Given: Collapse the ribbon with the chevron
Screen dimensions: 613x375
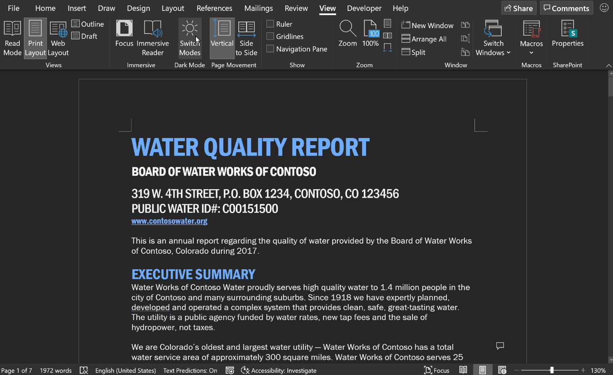Looking at the screenshot, I should pyautogui.click(x=608, y=65).
